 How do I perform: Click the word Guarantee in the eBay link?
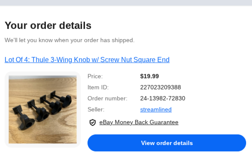coord(164,122)
